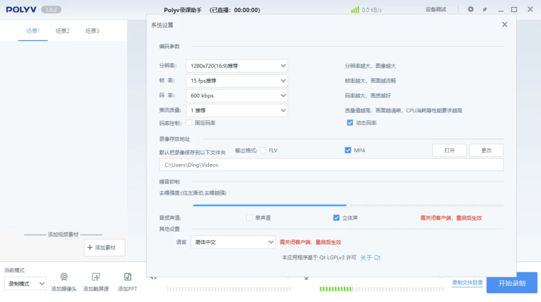Toggle the MP4 output format checkbox
541x302 pixels.
(348, 150)
